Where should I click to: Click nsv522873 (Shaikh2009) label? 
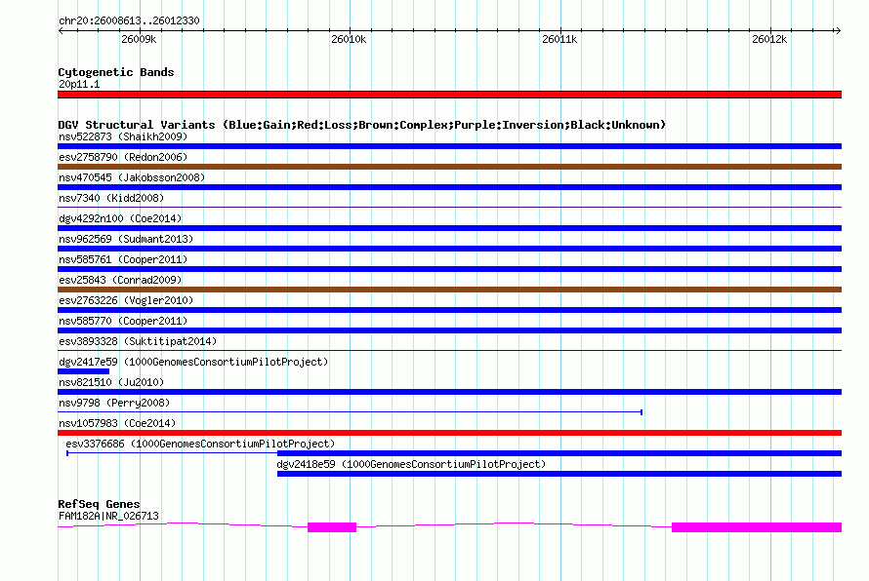point(123,136)
